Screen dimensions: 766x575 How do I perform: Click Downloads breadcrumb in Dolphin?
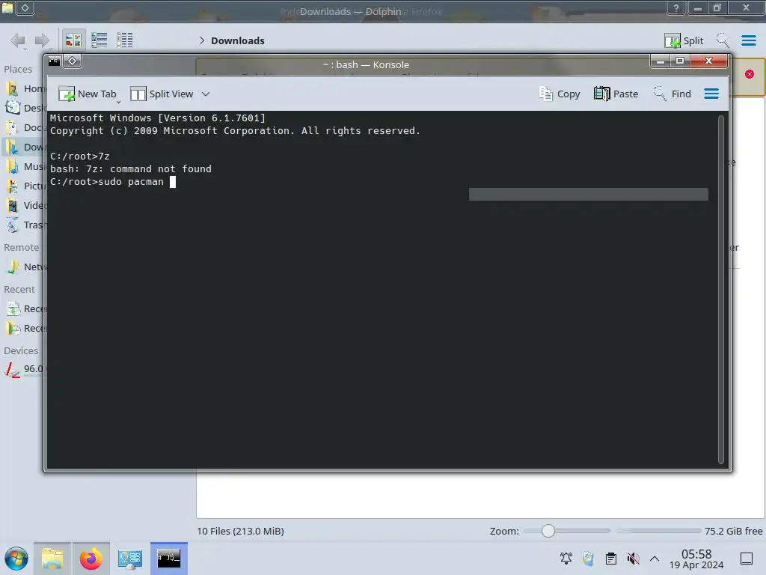coord(238,40)
